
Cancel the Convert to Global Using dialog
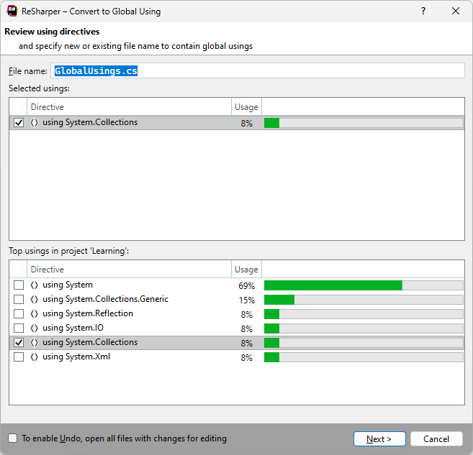pyautogui.click(x=436, y=438)
